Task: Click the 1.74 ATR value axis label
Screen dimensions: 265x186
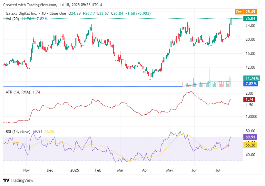Action: (x=249, y=99)
